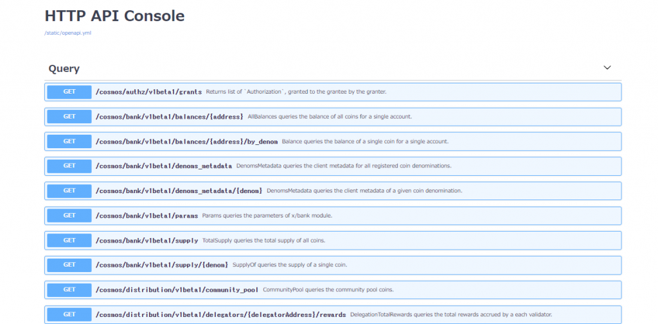Click GET badge for denoms_metadata endpoint
Image resolution: width=658 pixels, height=324 pixels.
[x=69, y=166]
